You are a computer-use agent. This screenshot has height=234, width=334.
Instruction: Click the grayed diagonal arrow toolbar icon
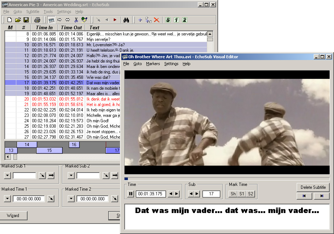[99, 20]
